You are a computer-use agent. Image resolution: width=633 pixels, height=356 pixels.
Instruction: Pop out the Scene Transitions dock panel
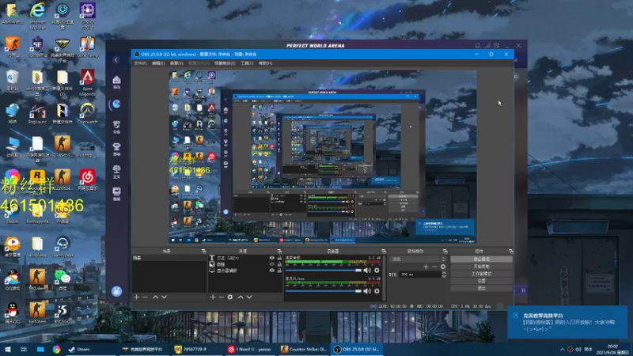coord(445,251)
